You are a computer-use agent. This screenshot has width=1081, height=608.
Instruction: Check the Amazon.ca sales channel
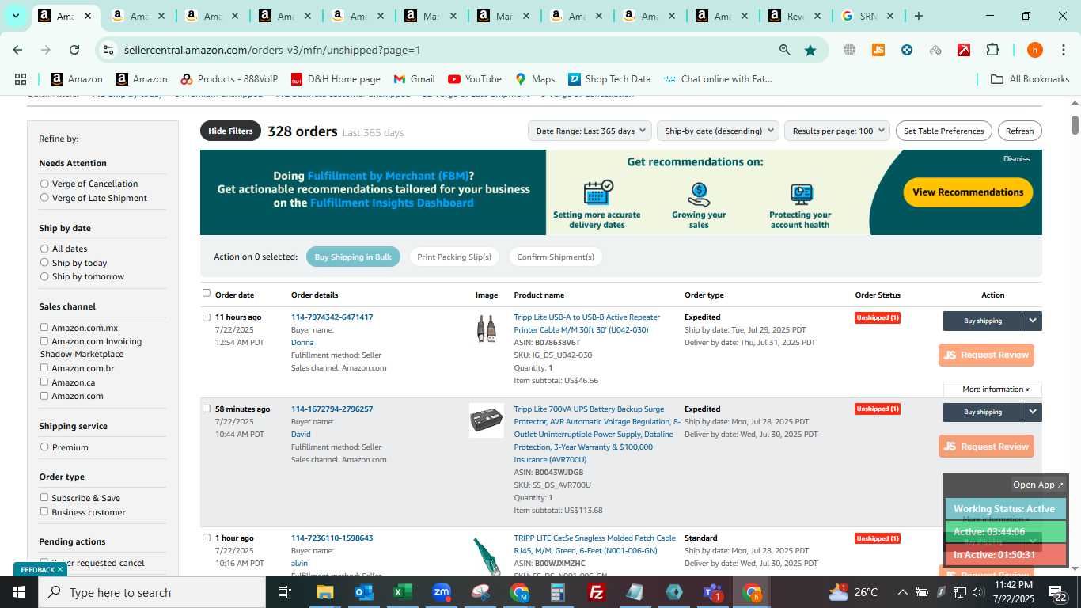point(44,382)
